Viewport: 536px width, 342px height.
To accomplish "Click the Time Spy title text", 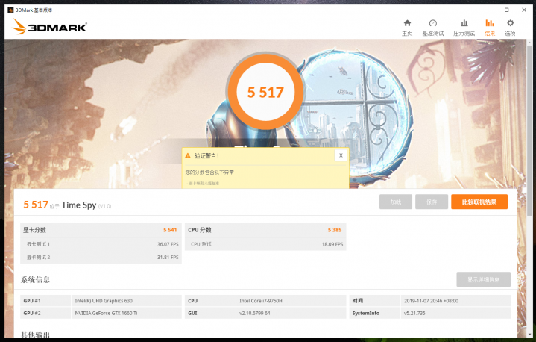I will 79,205.
